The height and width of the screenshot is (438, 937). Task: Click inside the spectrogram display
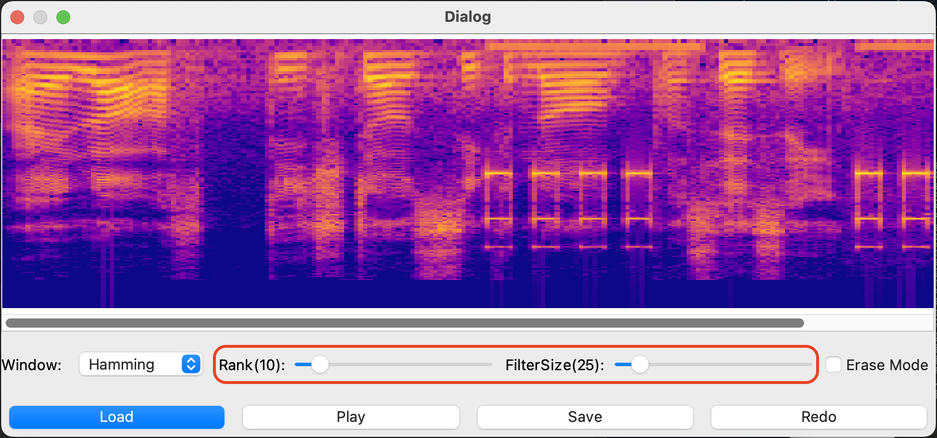468,174
